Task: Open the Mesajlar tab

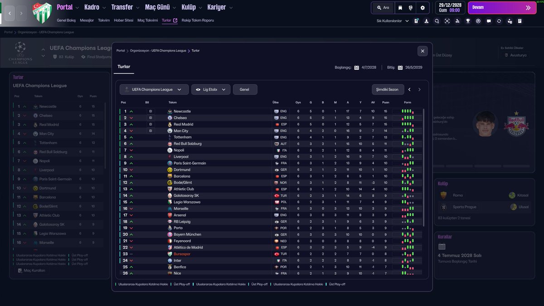Action: tap(87, 20)
